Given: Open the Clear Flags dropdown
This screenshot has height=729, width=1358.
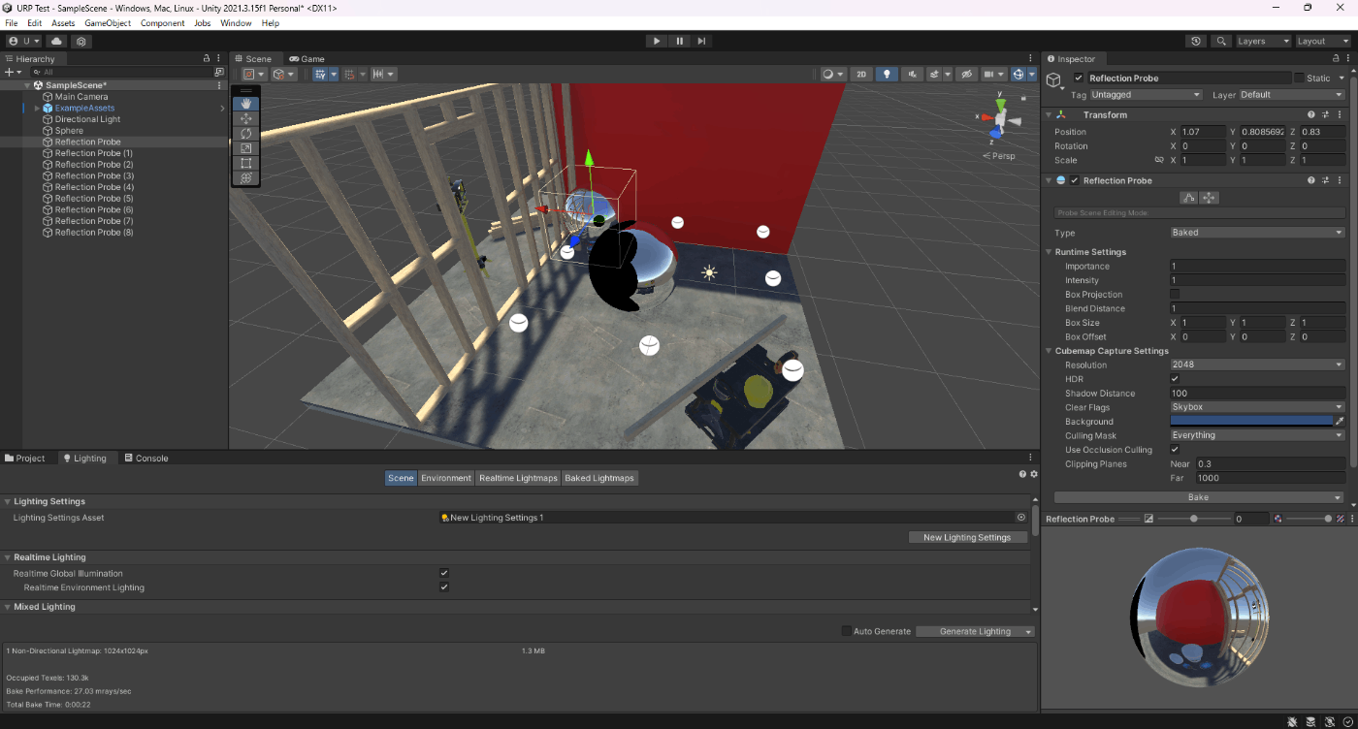Looking at the screenshot, I should (1257, 407).
